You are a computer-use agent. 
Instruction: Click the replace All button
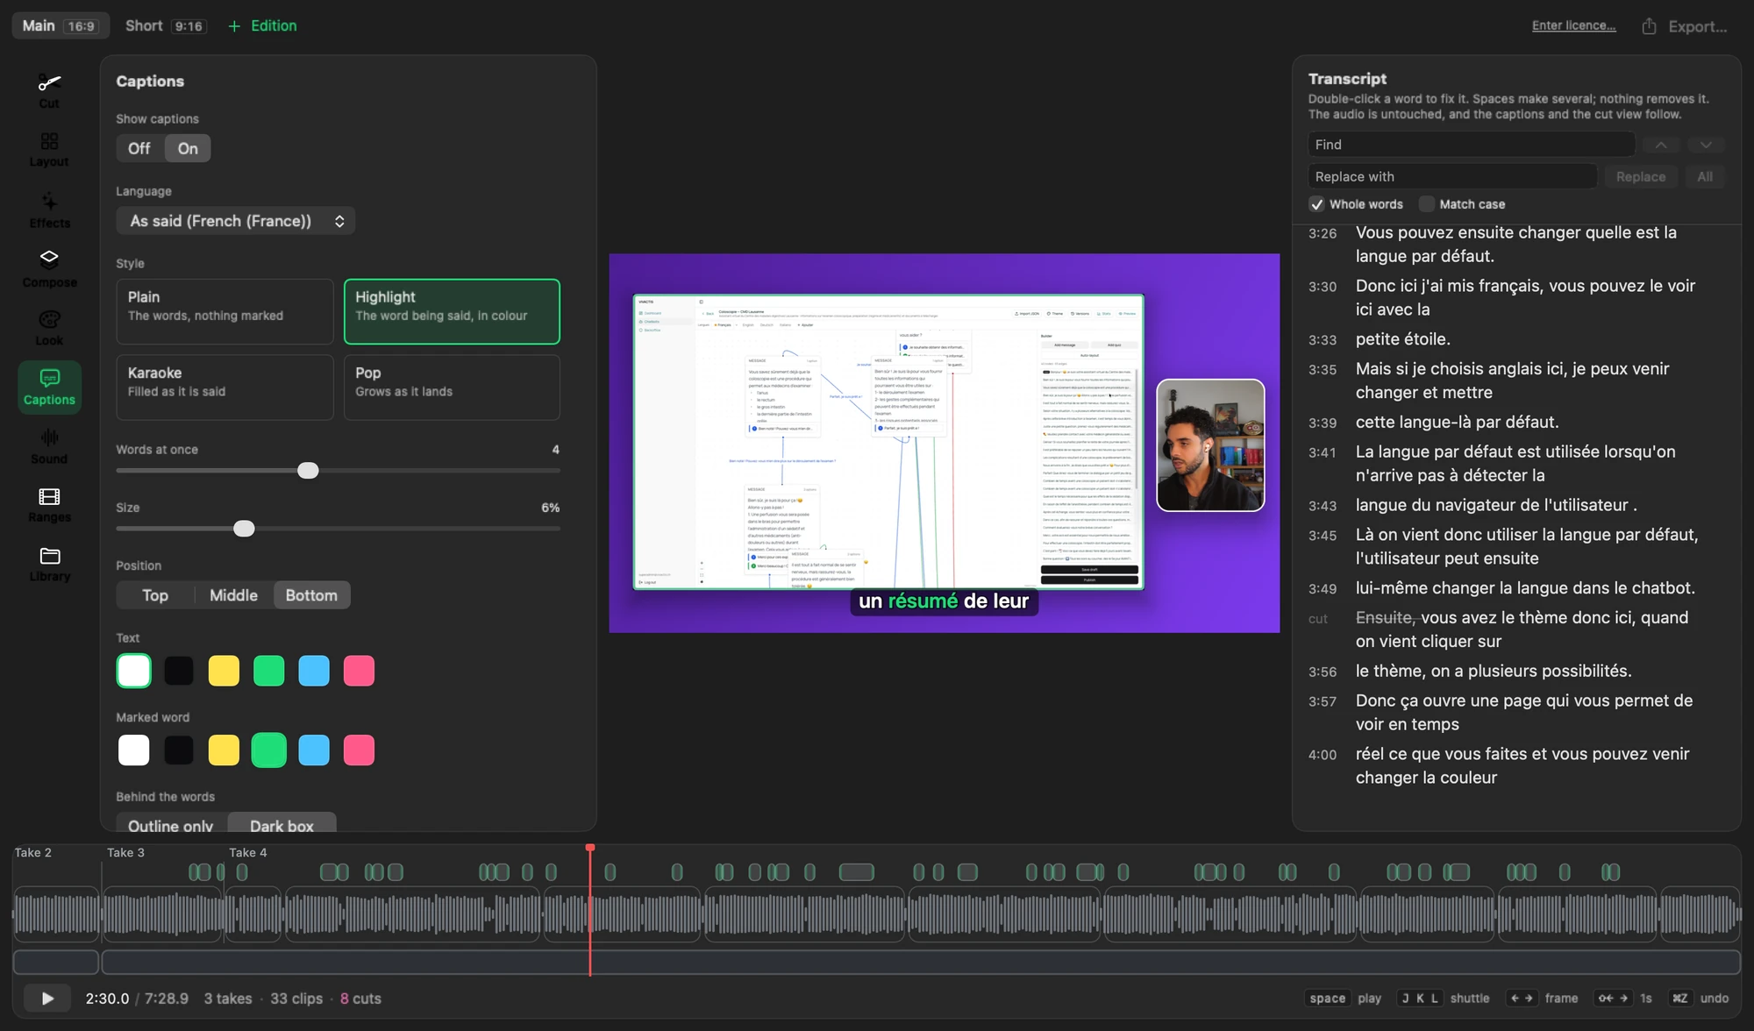click(1704, 176)
